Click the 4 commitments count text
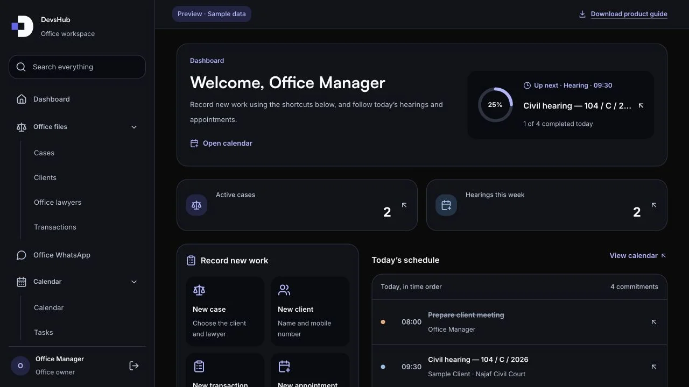Screen dimensions: 689x387 pos(634,287)
